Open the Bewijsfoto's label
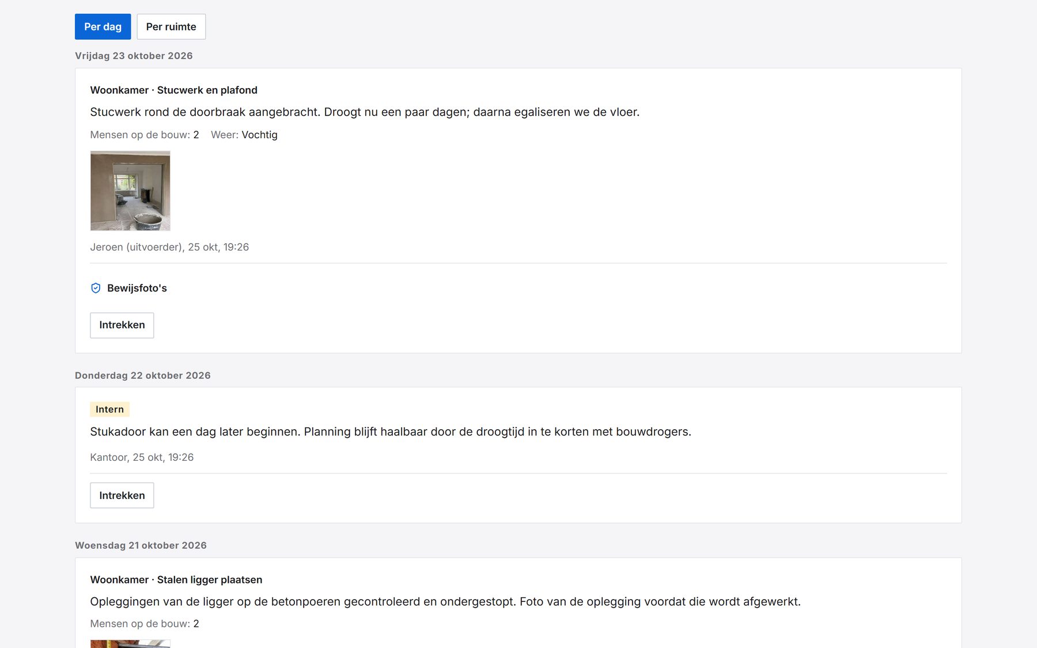This screenshot has height=648, width=1037. click(137, 288)
